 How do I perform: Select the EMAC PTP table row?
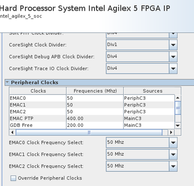tap(92, 118)
